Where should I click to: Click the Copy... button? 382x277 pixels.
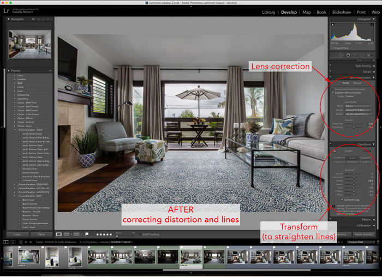(x=17, y=234)
